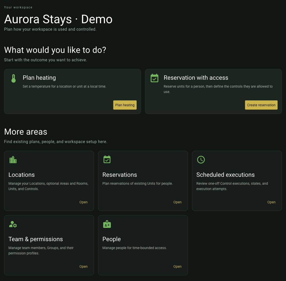Click the Aurora Stays · Demo workspace title
The image size is (286, 281).
[x=58, y=19]
